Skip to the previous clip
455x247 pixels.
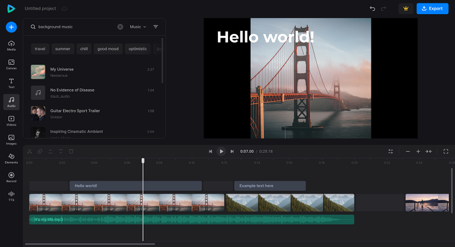click(210, 152)
